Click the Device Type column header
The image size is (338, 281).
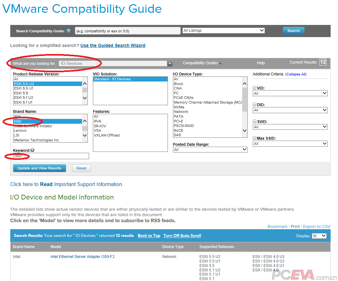coord(173,246)
